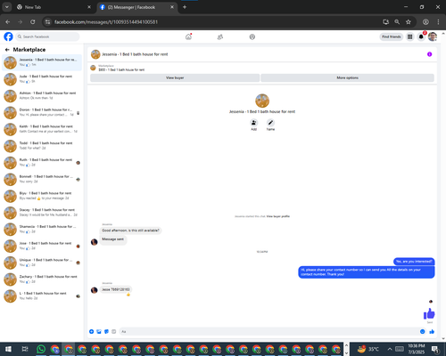Open the emoji picker in message box
This screenshot has height=356, width=446.
[422, 331]
